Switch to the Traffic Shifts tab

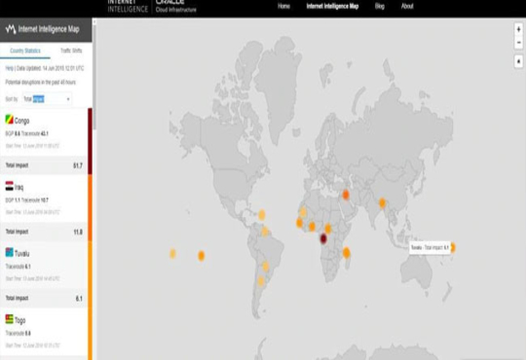click(71, 51)
